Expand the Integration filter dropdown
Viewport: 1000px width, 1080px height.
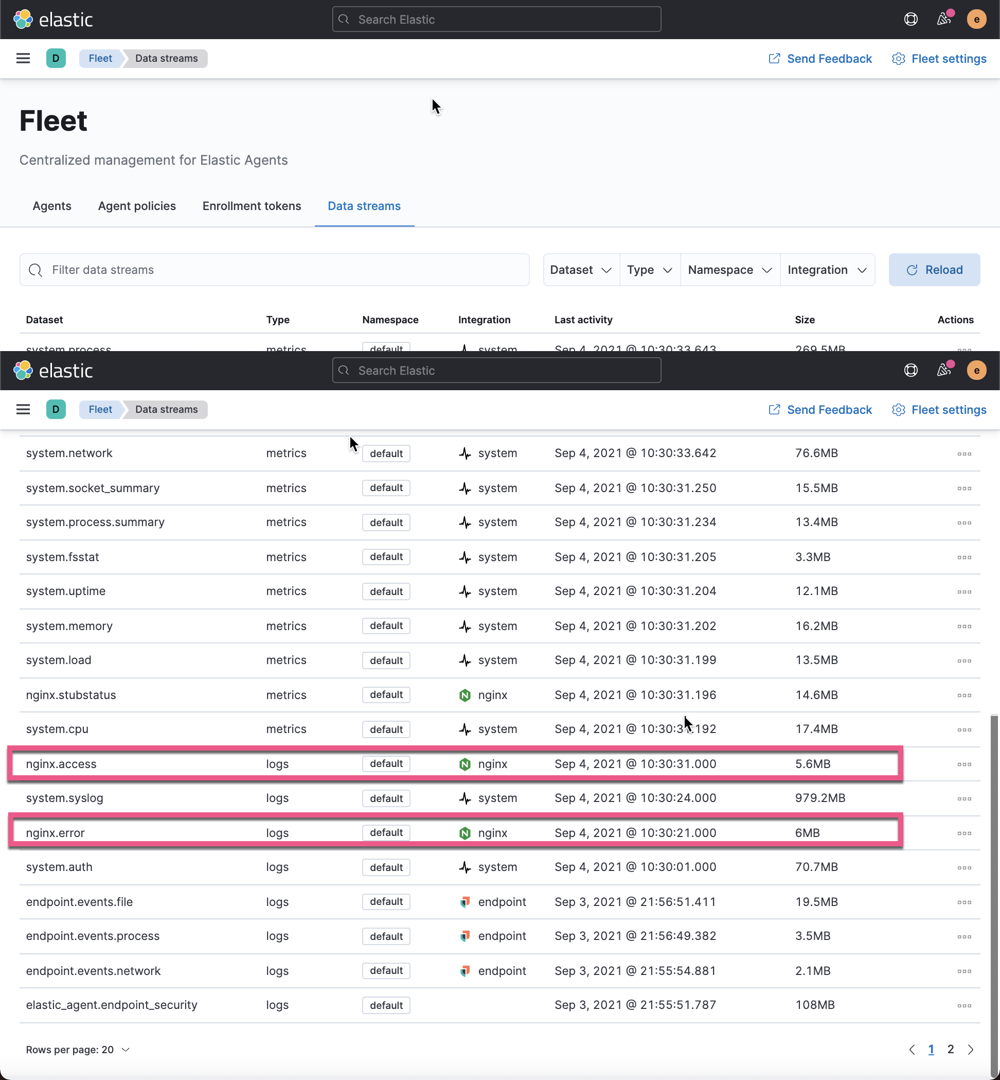point(828,270)
